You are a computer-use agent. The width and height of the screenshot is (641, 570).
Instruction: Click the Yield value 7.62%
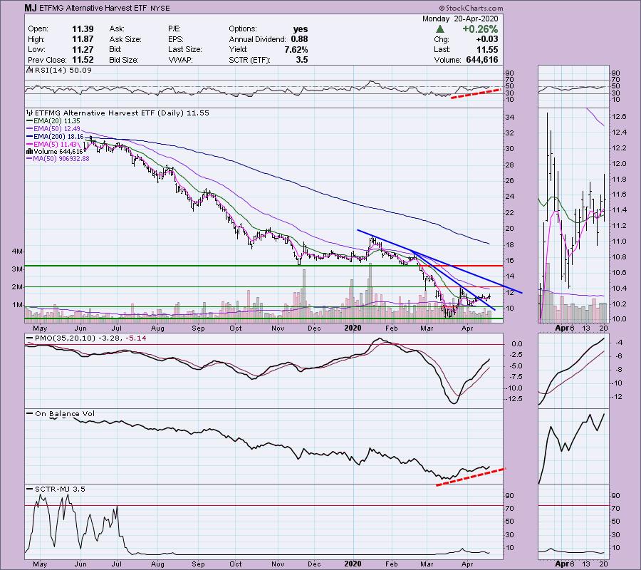coord(296,49)
